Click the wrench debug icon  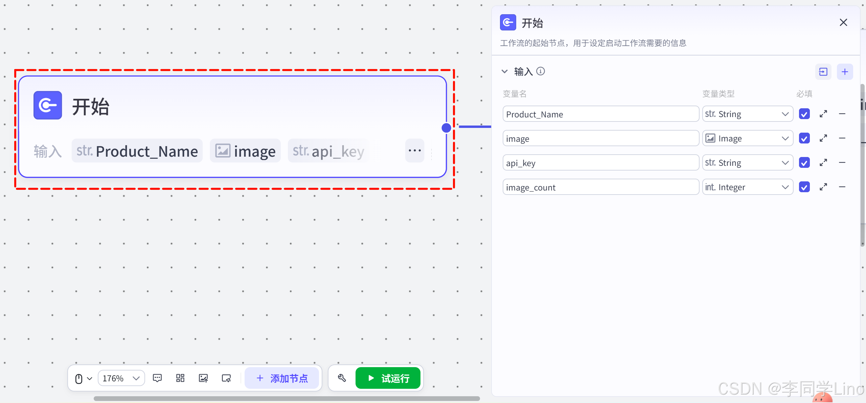click(342, 378)
